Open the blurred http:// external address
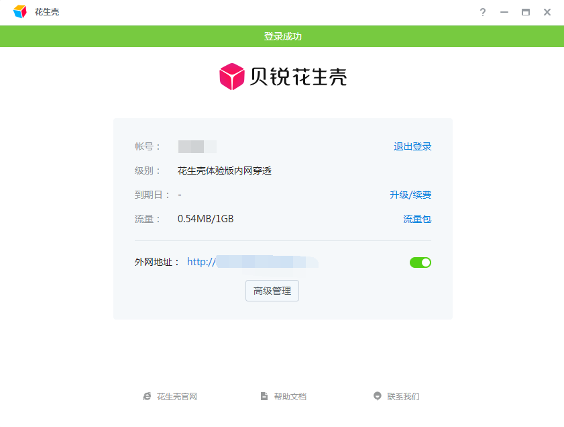 click(x=253, y=262)
